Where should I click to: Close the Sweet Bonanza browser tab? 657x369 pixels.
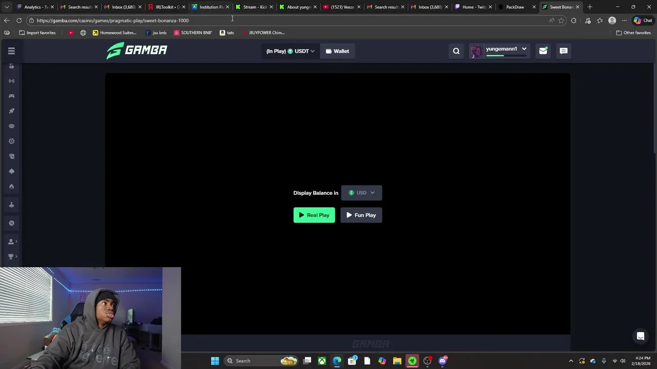[577, 7]
